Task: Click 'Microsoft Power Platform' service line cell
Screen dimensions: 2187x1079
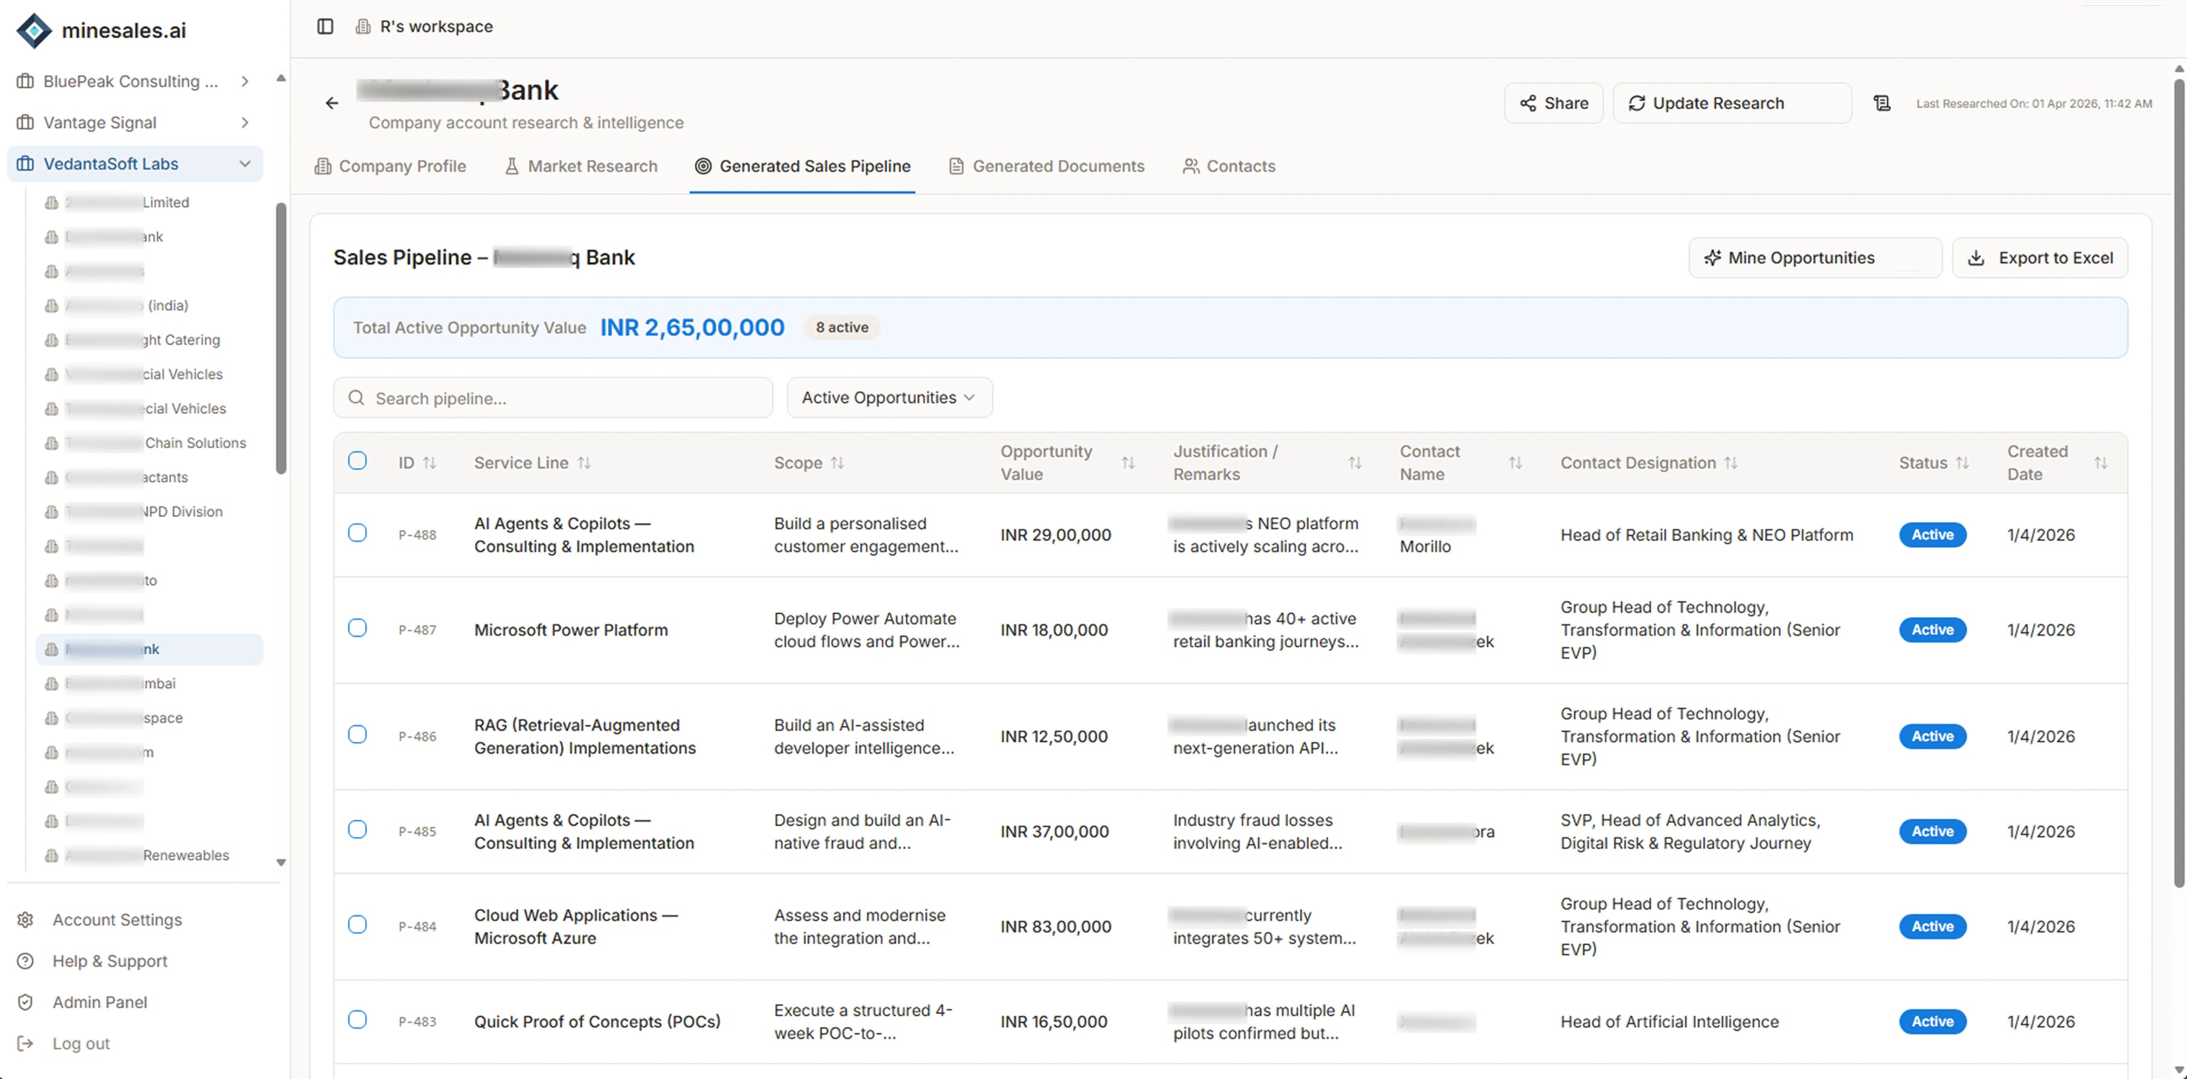Action: point(571,630)
